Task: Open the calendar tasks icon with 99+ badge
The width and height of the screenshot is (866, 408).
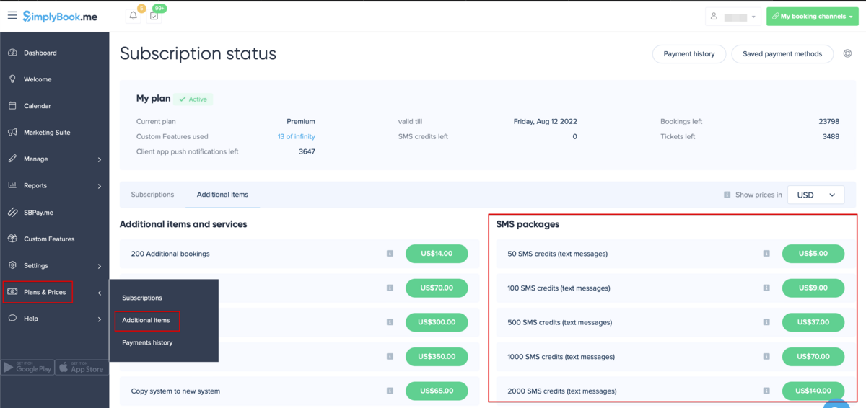Action: pyautogui.click(x=154, y=16)
